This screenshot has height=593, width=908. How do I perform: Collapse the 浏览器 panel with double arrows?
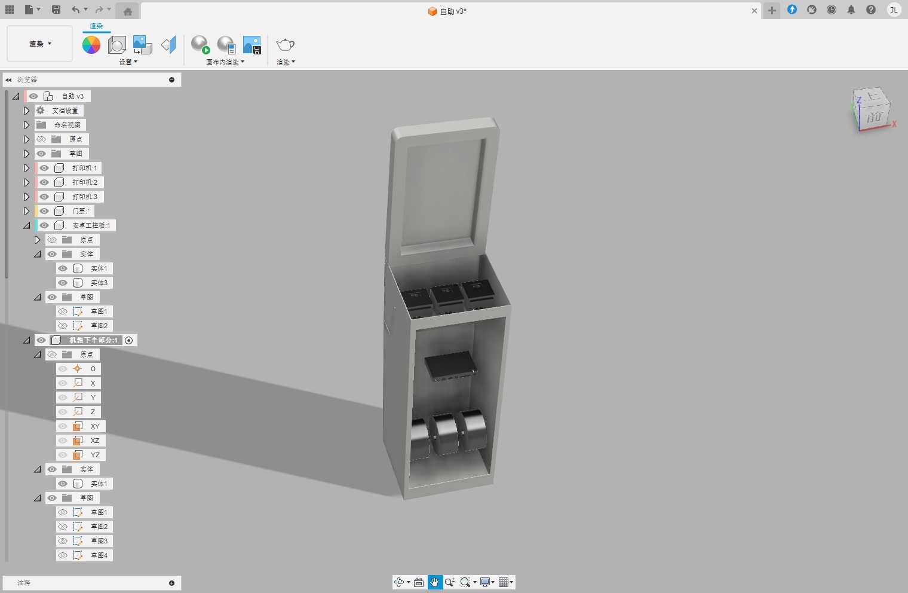point(8,80)
